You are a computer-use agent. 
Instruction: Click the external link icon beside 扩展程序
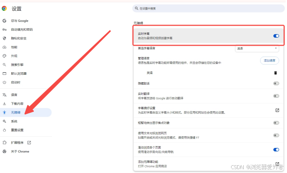tap(29, 142)
